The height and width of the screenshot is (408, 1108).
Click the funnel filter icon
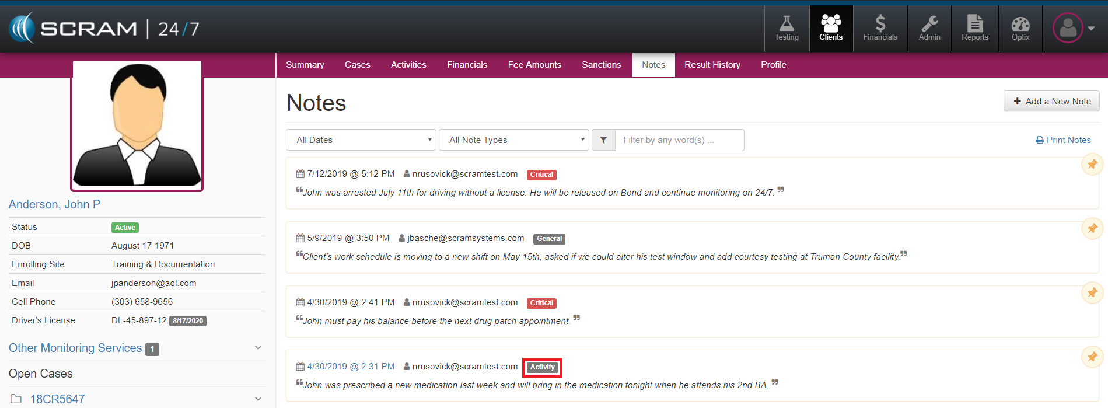click(603, 140)
